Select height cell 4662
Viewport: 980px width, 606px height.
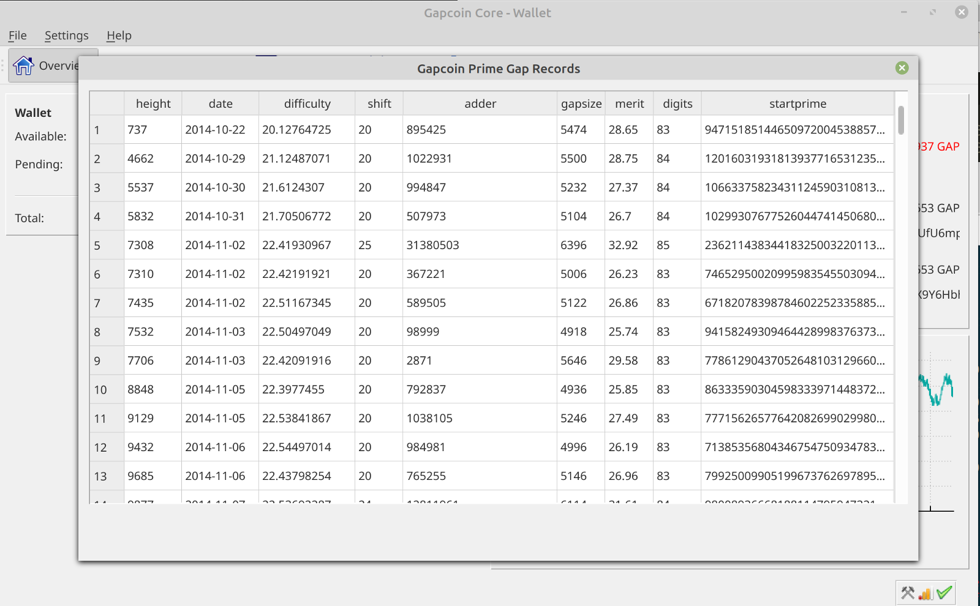[x=153, y=159]
